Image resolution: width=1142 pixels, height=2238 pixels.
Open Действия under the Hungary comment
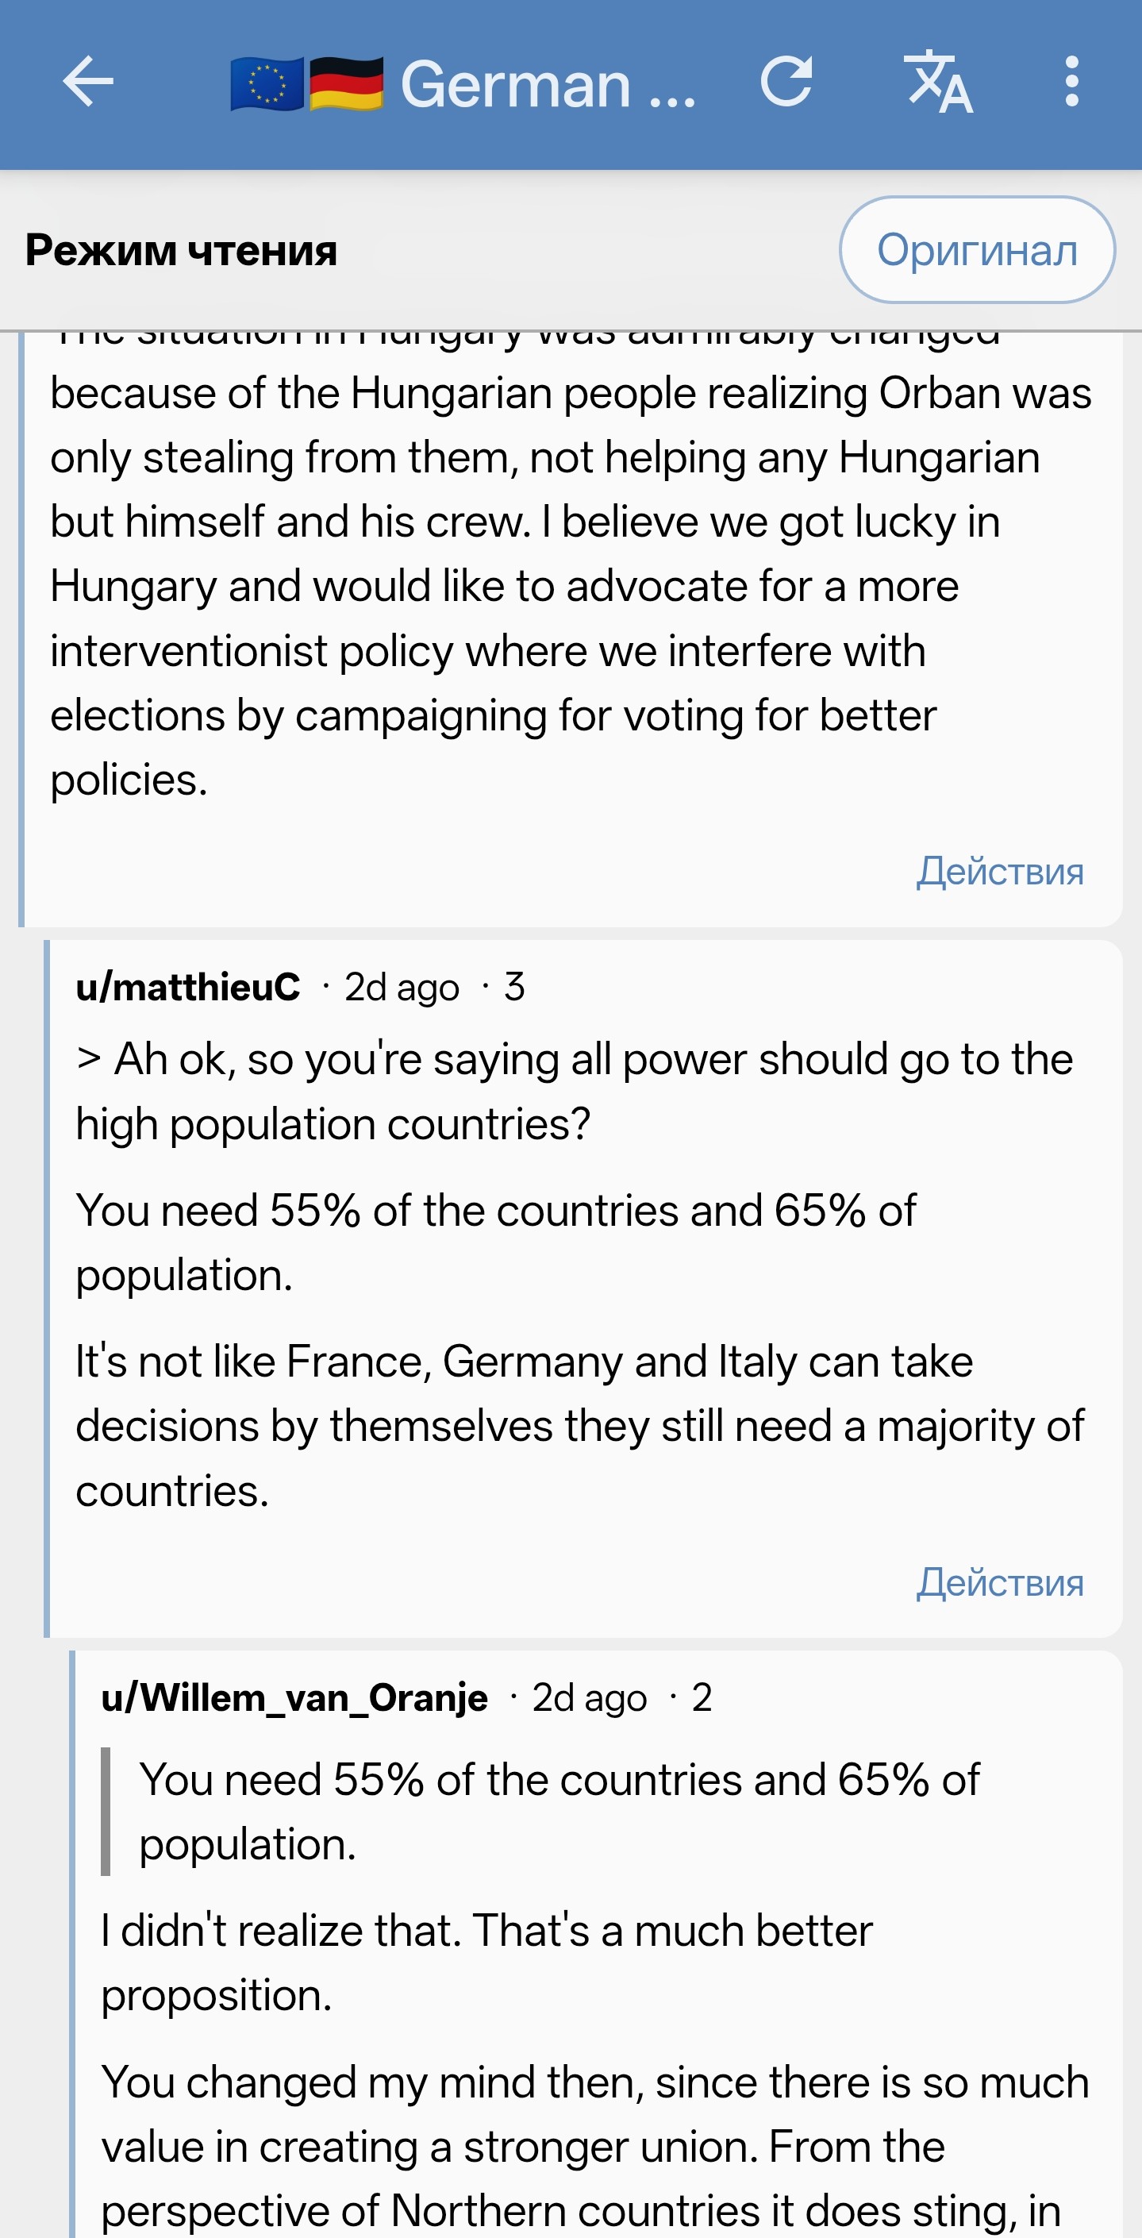pyautogui.click(x=1001, y=871)
